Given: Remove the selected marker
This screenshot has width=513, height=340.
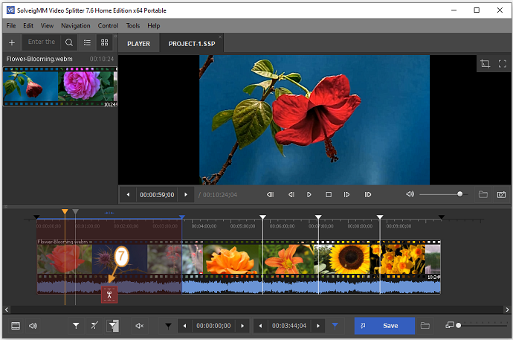Looking at the screenshot, I should tap(94, 326).
